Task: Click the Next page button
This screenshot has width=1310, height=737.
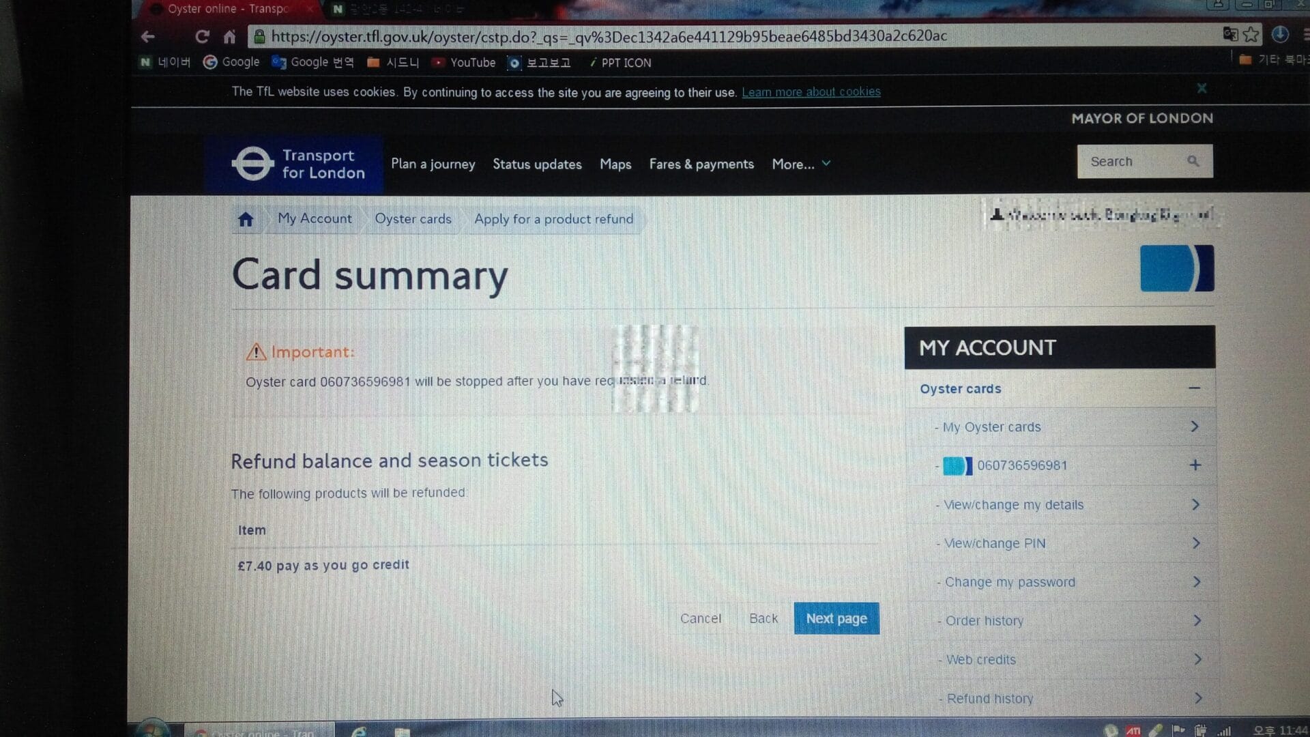Action: point(836,618)
